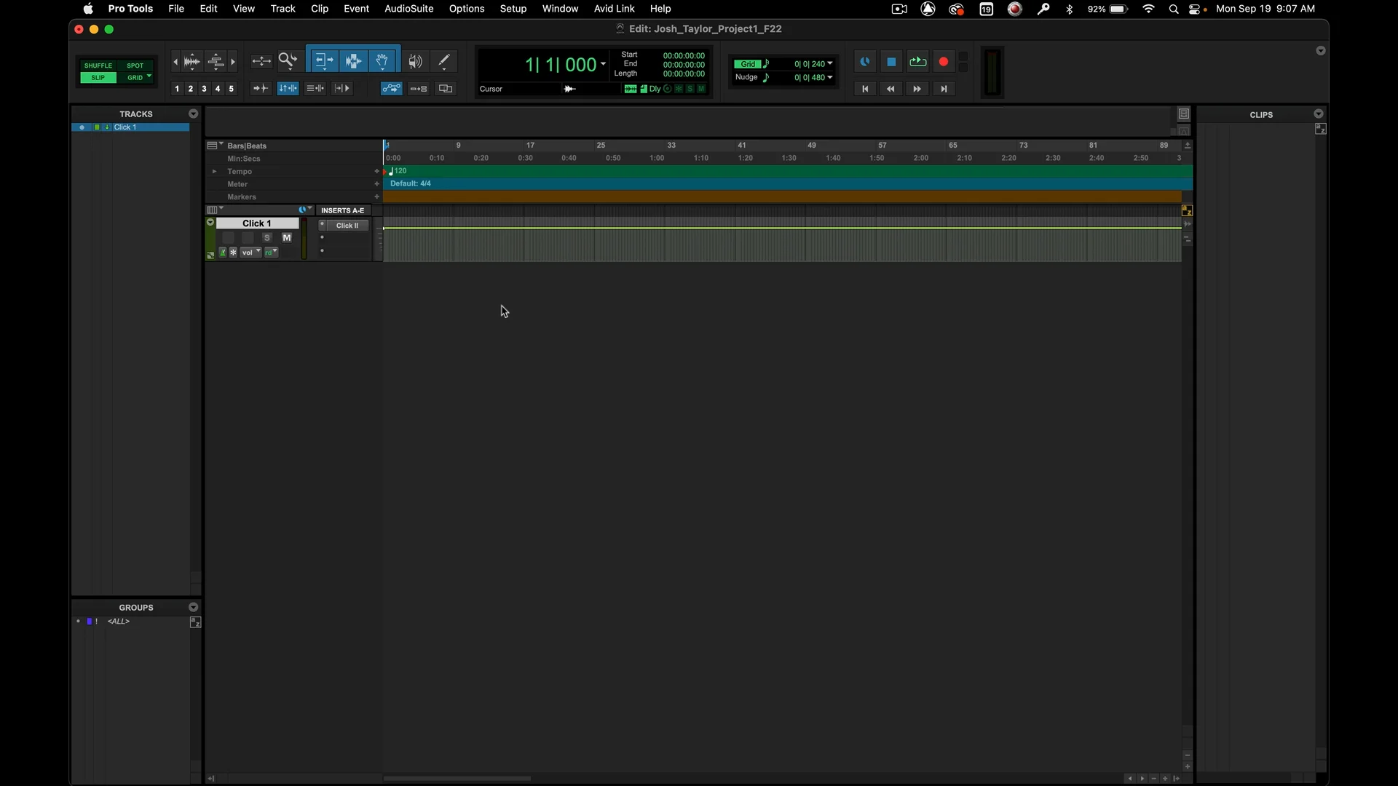Click Click 1 track name
This screenshot has height=786, width=1398.
click(x=257, y=223)
